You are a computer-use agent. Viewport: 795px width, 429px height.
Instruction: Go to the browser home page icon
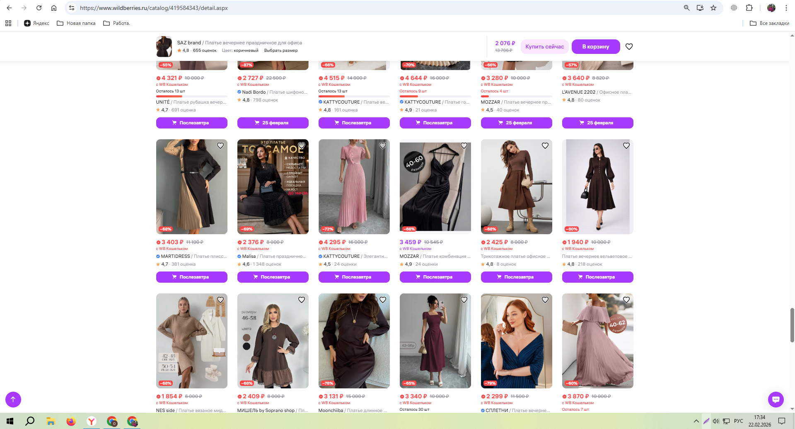[x=54, y=8]
